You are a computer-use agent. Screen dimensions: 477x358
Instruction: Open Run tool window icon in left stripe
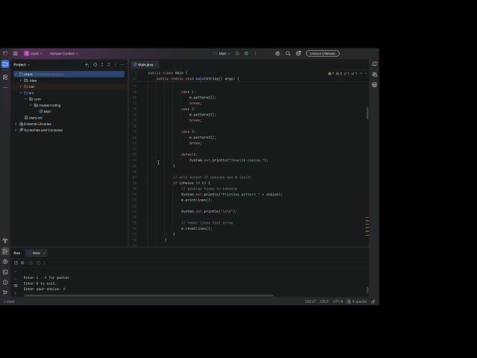(5, 251)
